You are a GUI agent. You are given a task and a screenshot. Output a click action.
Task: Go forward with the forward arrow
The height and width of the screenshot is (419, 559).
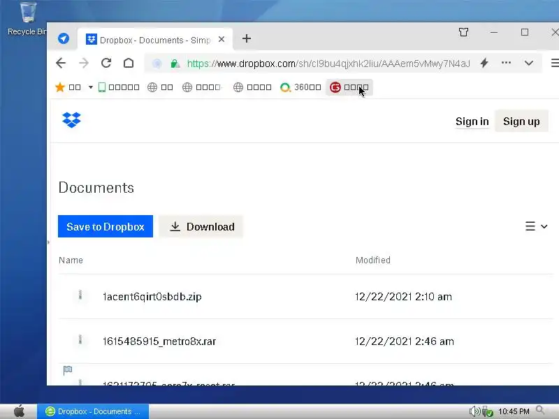pos(84,63)
